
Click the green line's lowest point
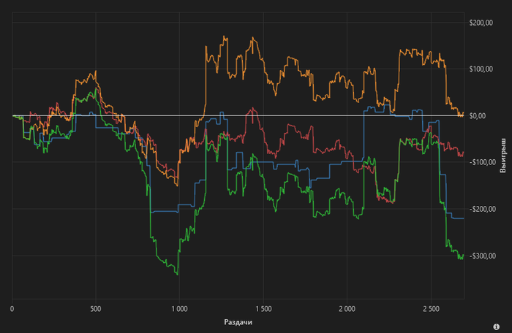pyautogui.click(x=177, y=275)
